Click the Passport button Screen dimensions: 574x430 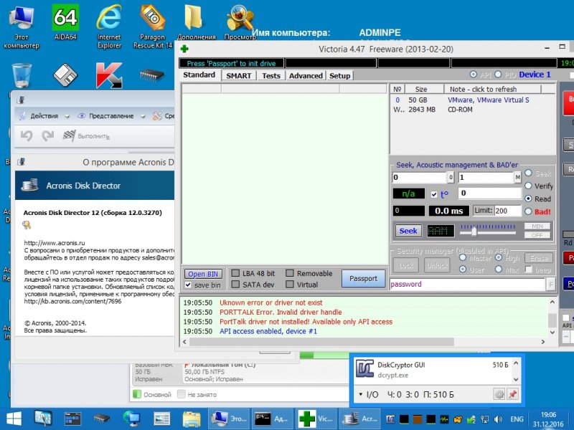(x=363, y=279)
